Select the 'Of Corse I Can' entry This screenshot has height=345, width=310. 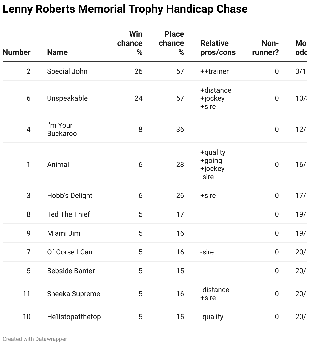[x=70, y=252]
